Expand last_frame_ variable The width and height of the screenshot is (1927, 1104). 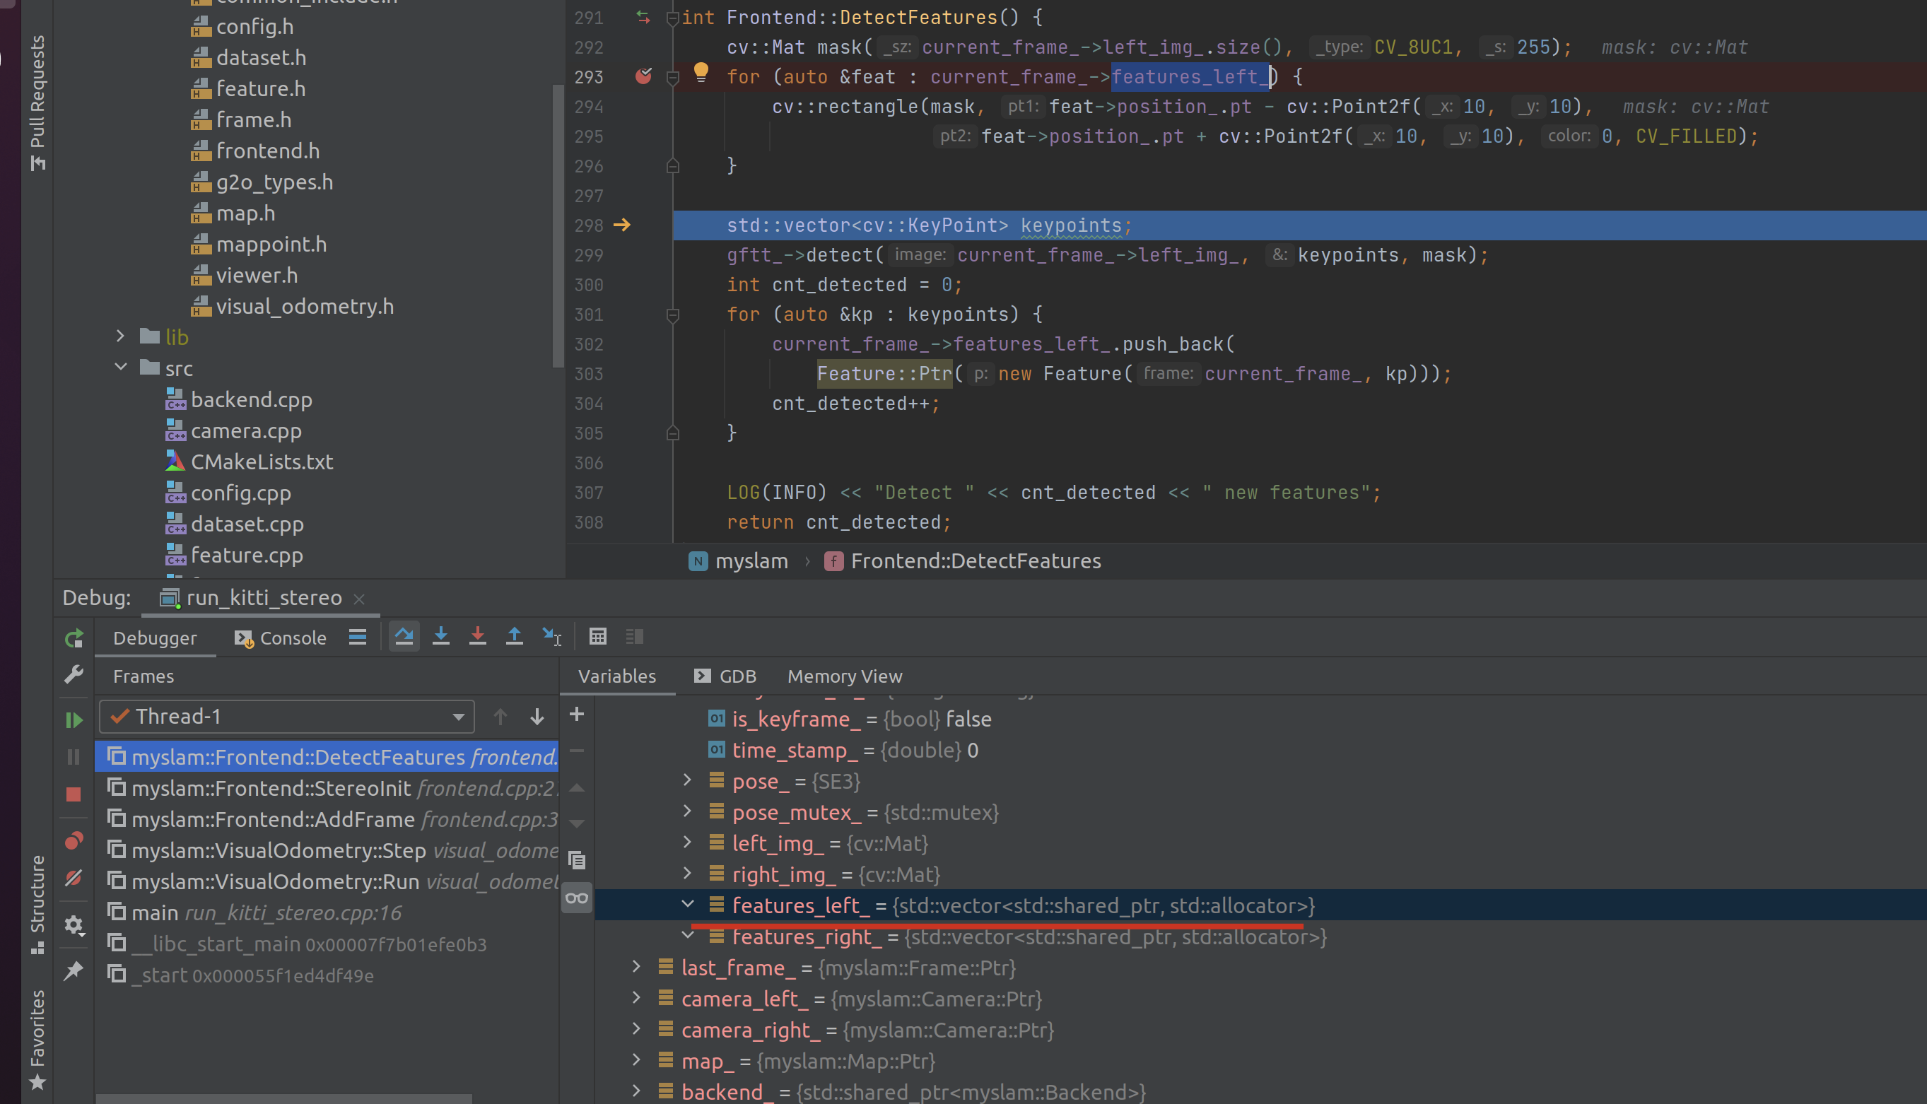(x=636, y=967)
